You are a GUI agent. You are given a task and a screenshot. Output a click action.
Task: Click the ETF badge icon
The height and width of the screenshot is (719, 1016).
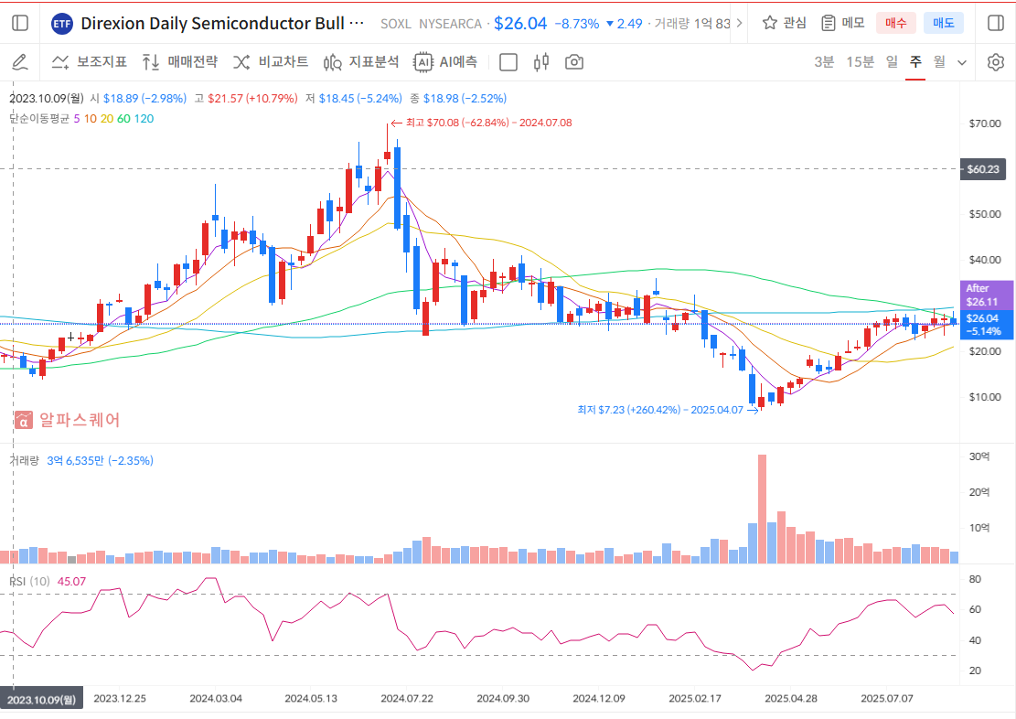pos(61,24)
